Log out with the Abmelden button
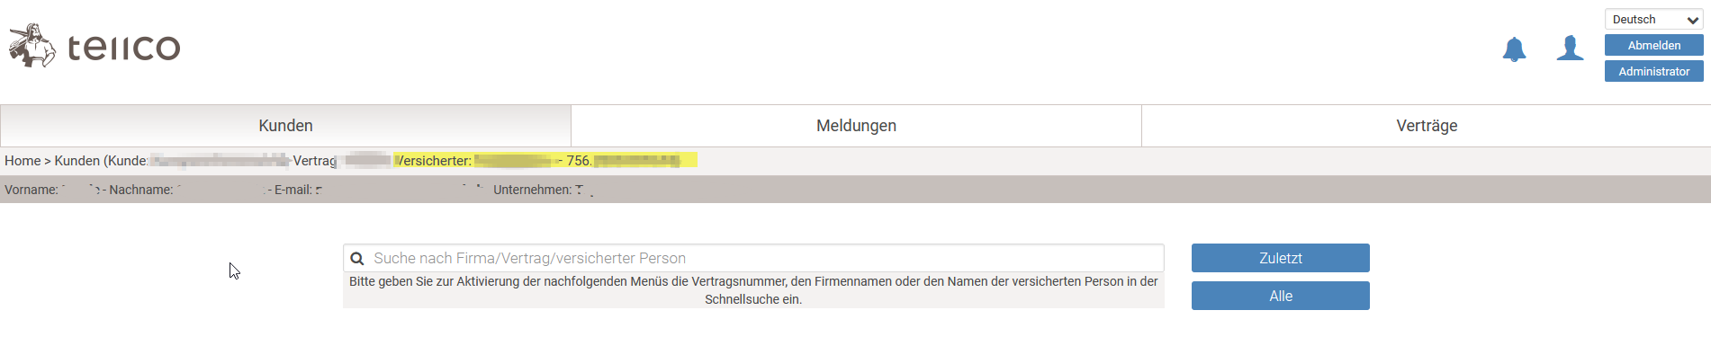The height and width of the screenshot is (337, 1711). [x=1653, y=45]
